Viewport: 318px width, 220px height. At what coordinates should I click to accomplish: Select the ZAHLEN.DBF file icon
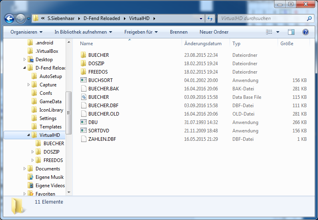point(84,139)
